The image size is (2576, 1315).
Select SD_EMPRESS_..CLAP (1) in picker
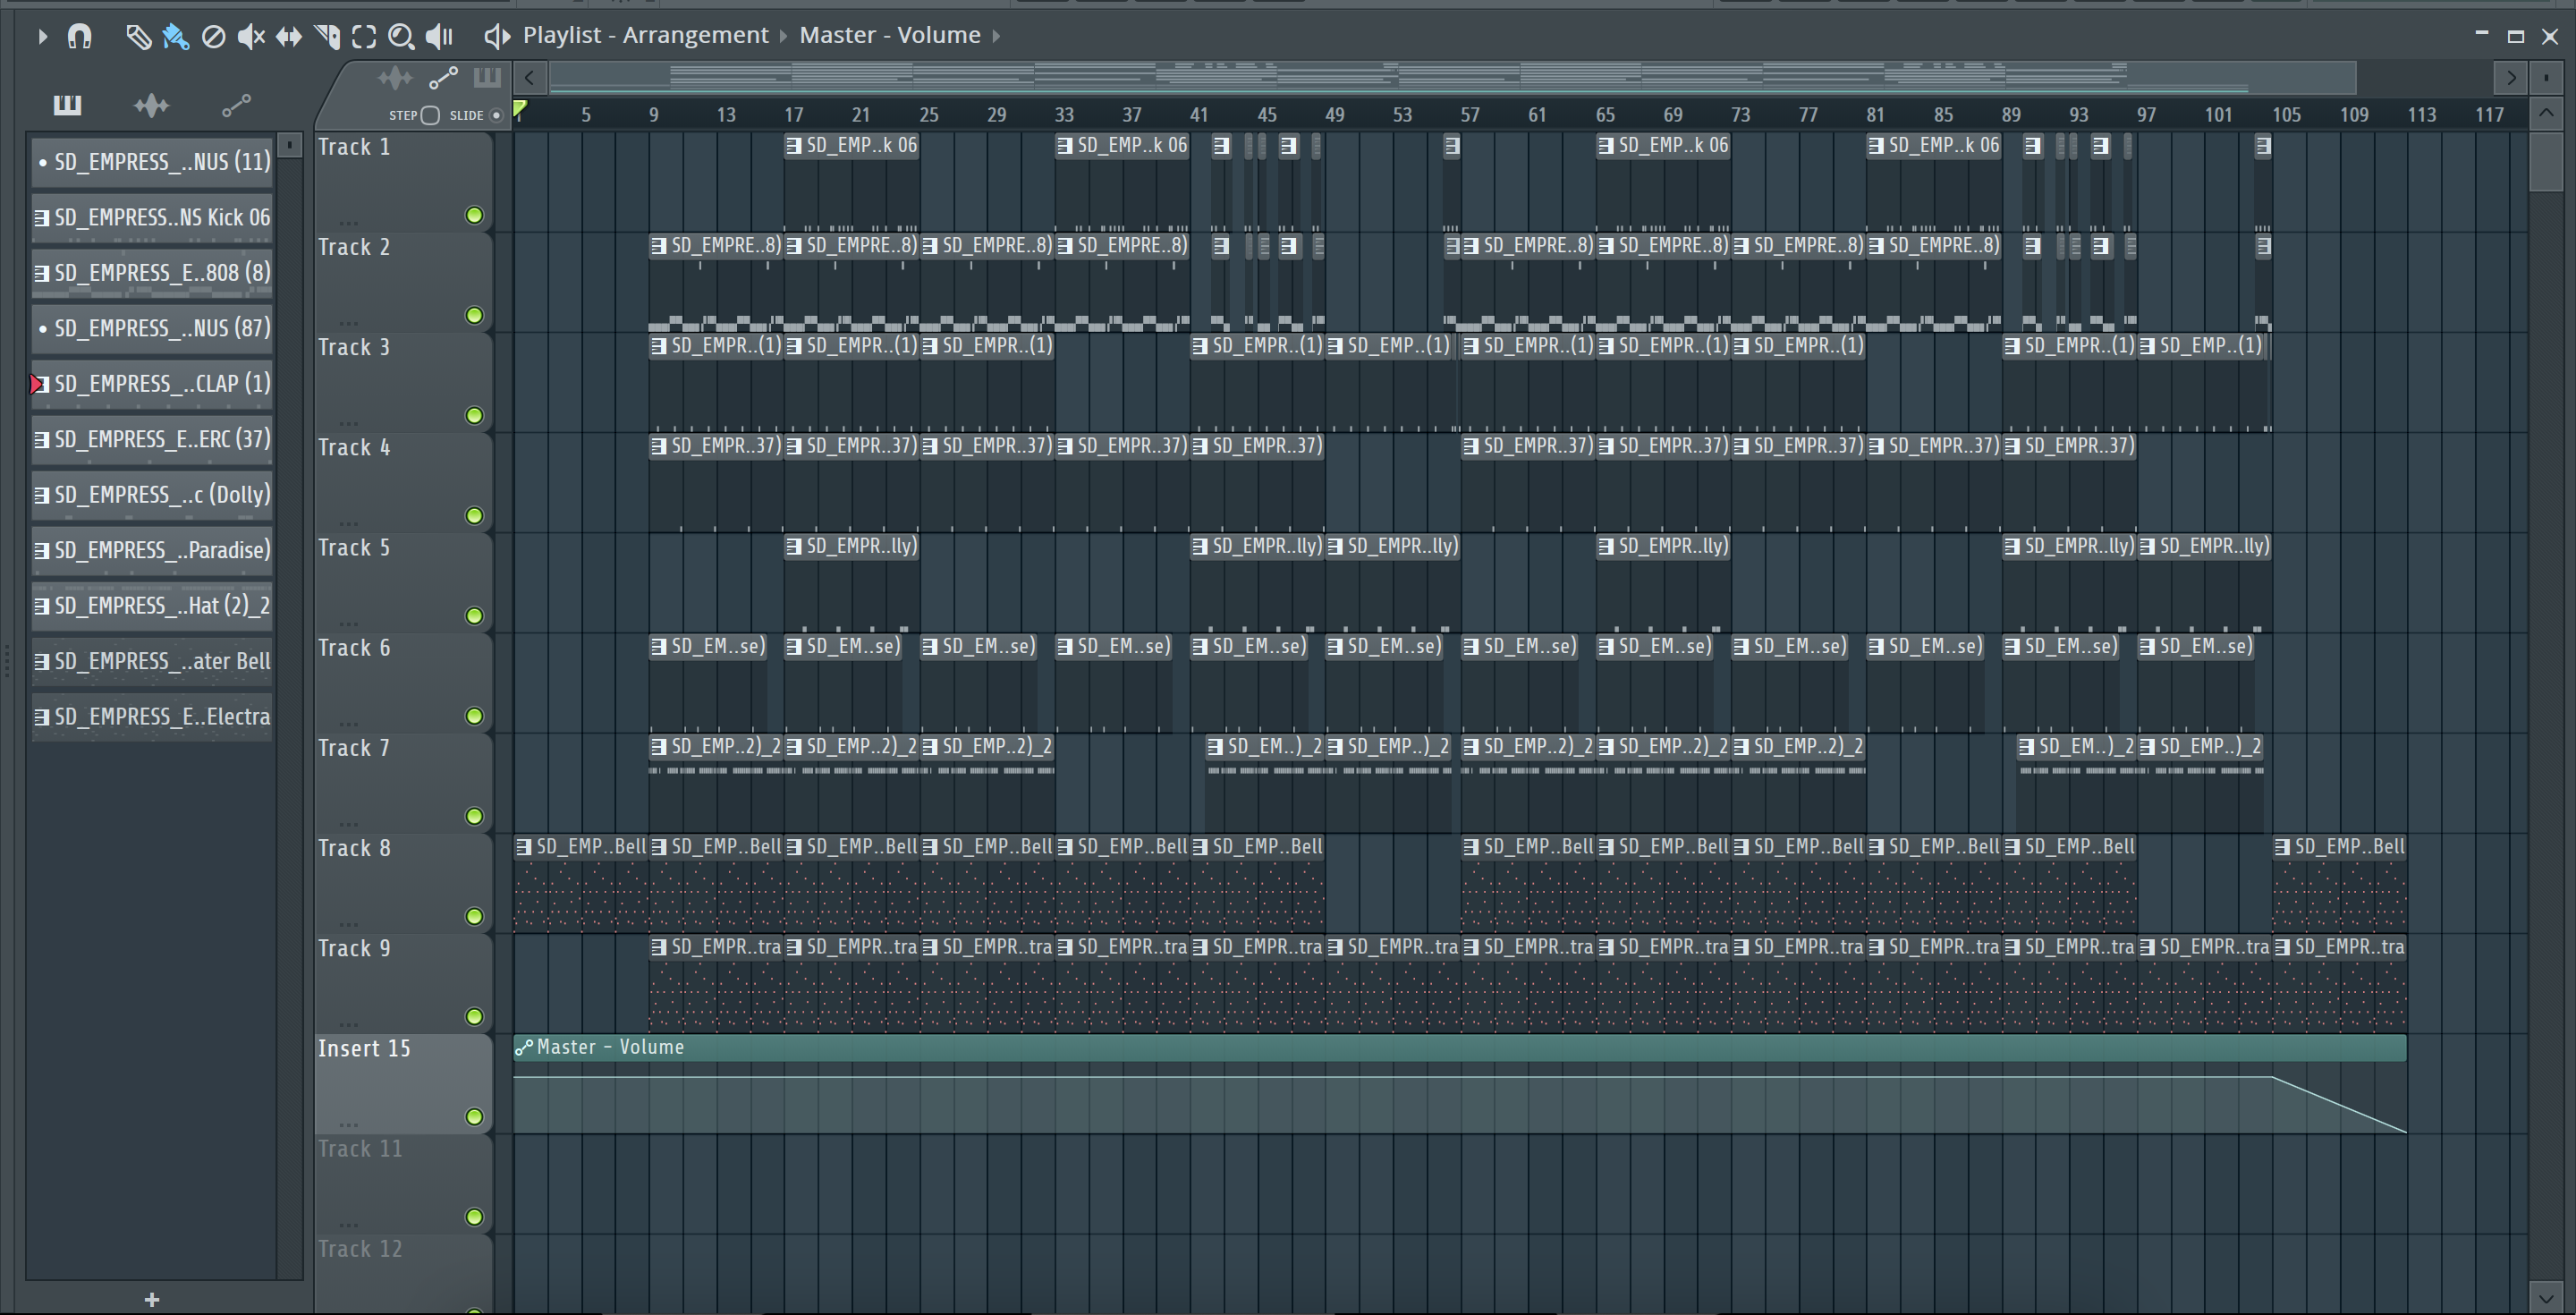tap(152, 384)
